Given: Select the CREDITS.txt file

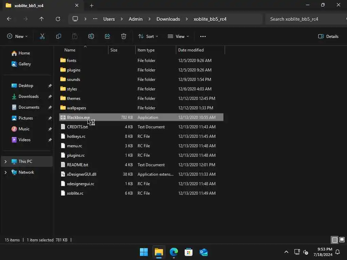Looking at the screenshot, I should [x=141, y=127].
